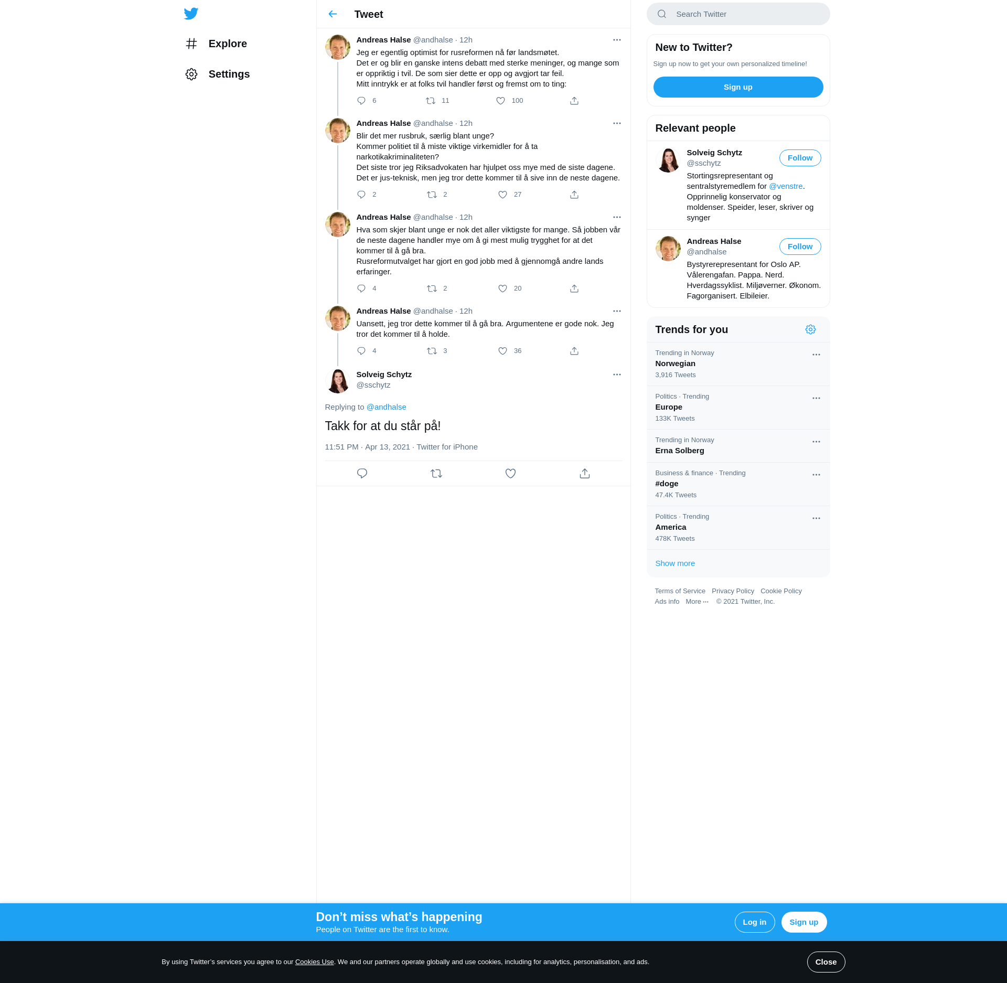This screenshot has width=1007, height=983.
Task: Open more options for Europe trend
Action: click(x=816, y=398)
